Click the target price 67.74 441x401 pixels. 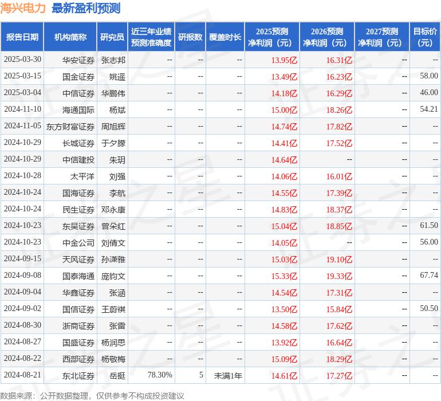429,275
